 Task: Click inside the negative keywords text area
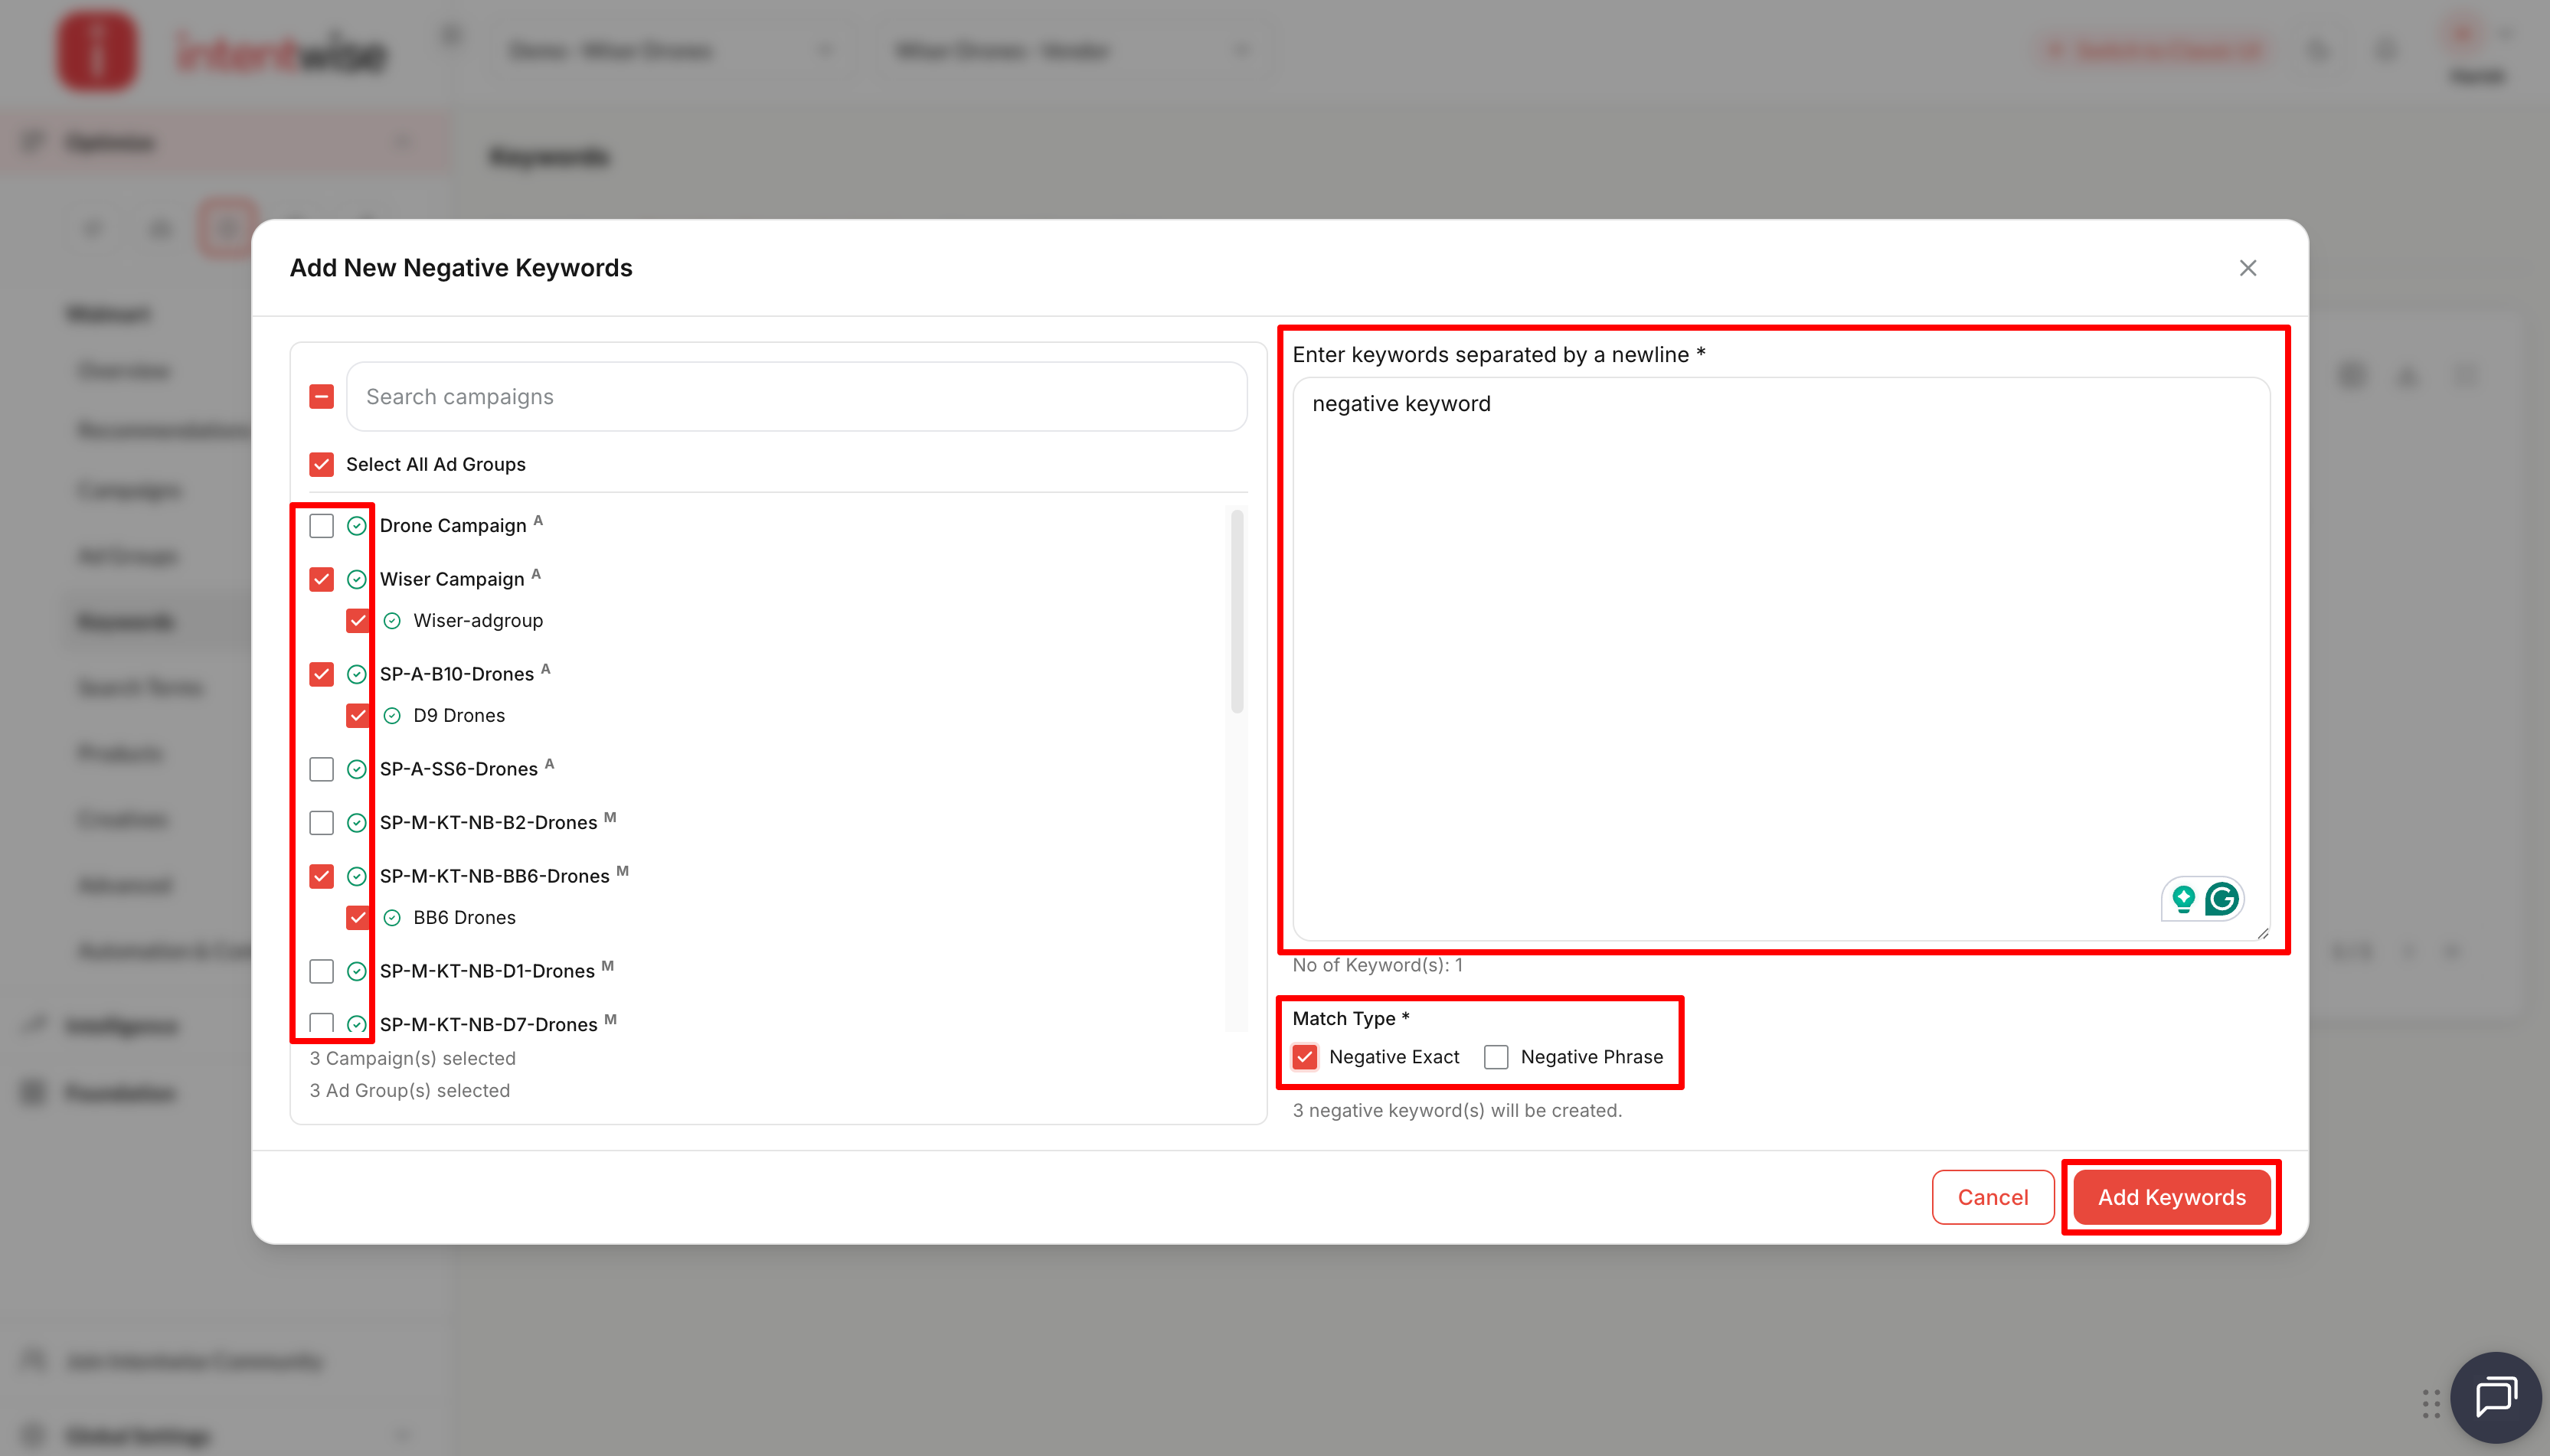pyautogui.click(x=1780, y=659)
